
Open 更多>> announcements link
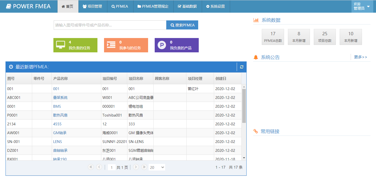tap(361, 57)
